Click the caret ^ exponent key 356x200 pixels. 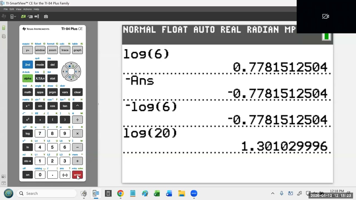(77, 106)
